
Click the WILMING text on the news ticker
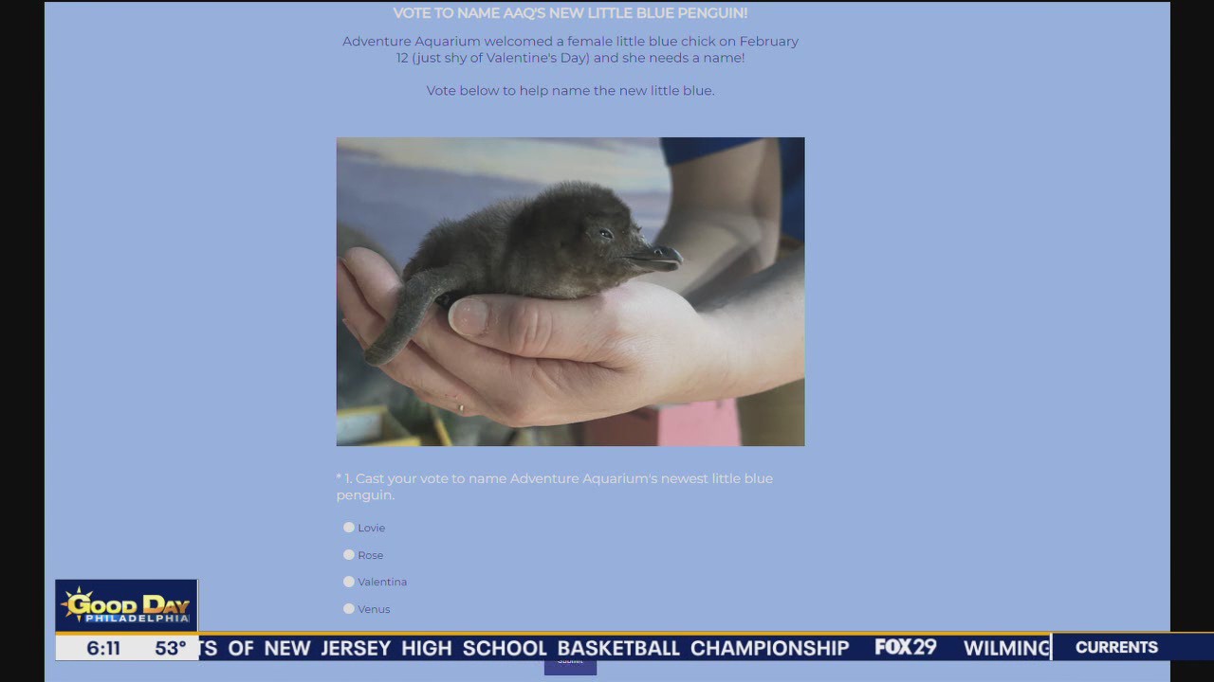[1006, 648]
